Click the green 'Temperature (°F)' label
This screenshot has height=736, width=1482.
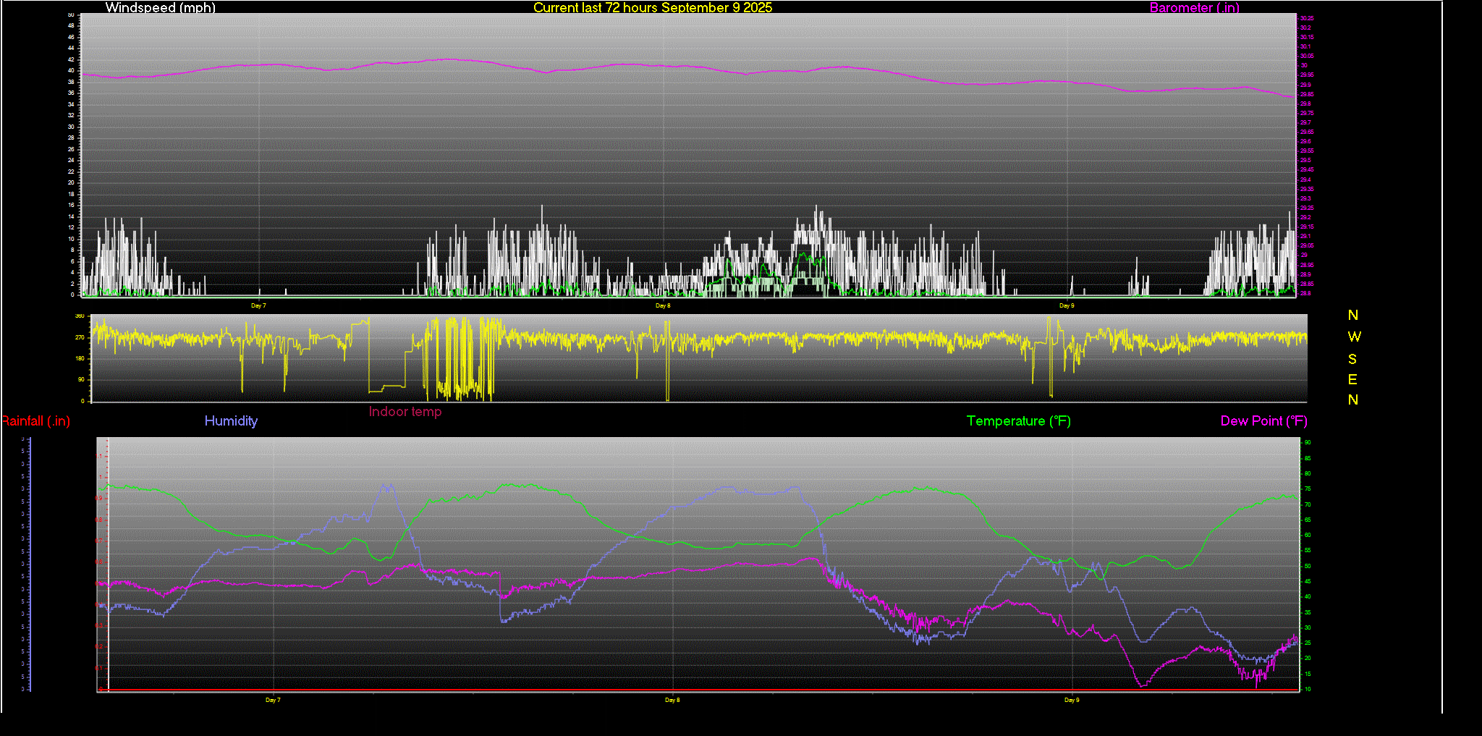coord(1019,420)
